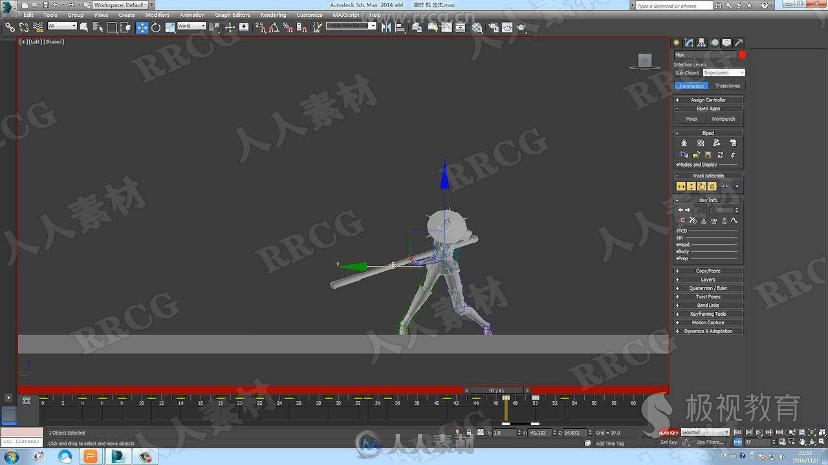Enable Body Rotation track selection

coord(702,187)
